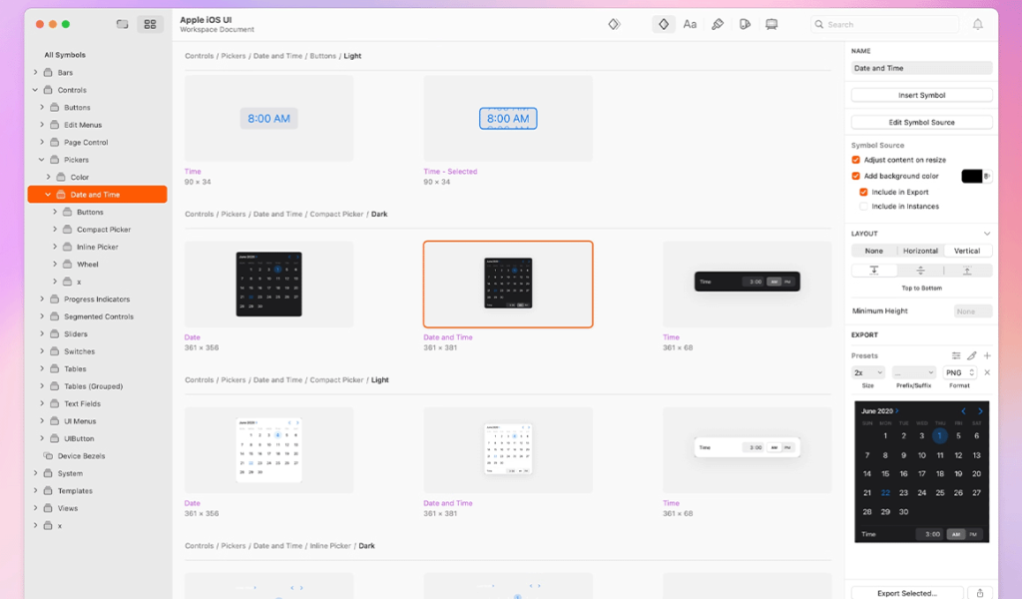
Task: Expand the Templates group
Action: (35, 491)
